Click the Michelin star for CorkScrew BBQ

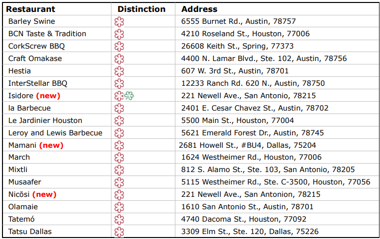click(x=119, y=47)
